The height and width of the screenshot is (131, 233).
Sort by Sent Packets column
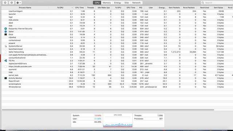[x=174, y=8]
